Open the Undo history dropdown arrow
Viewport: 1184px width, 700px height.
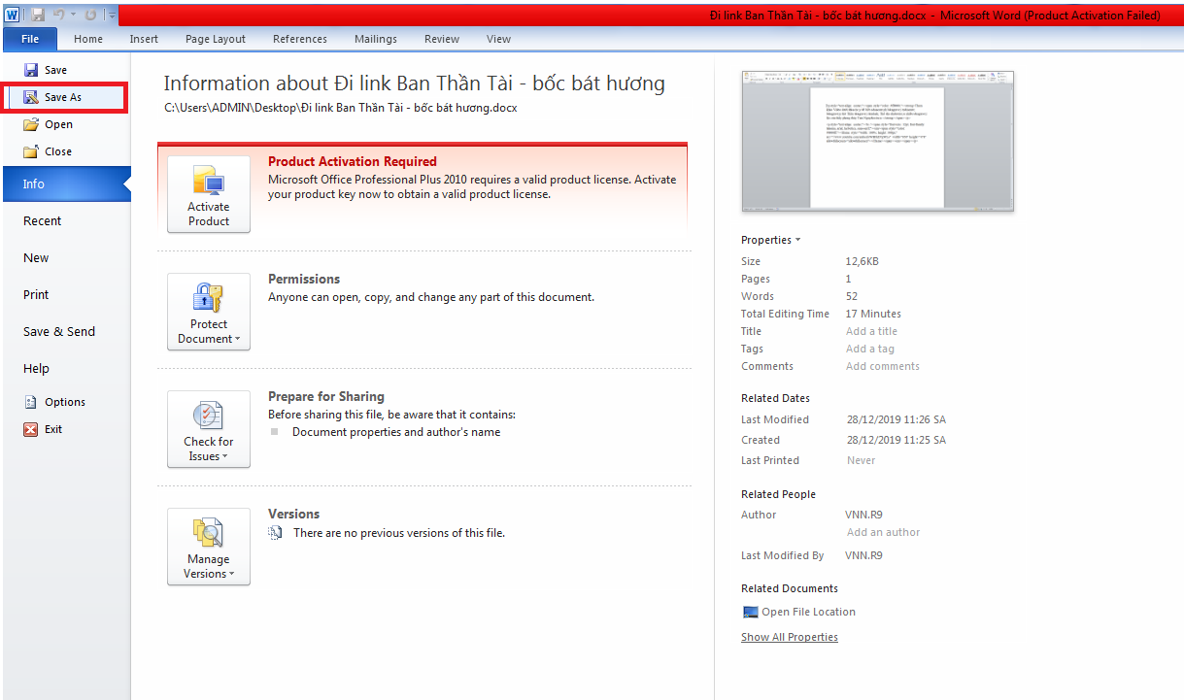[73, 16]
